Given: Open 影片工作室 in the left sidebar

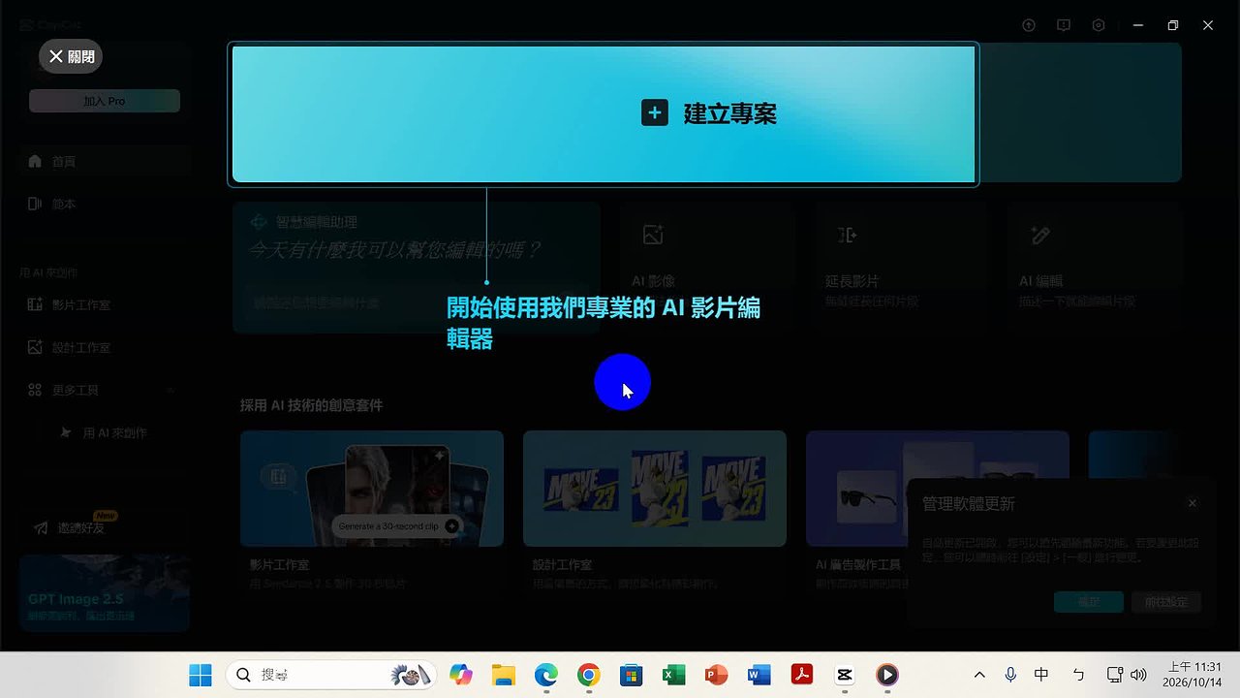Looking at the screenshot, I should click(105, 304).
